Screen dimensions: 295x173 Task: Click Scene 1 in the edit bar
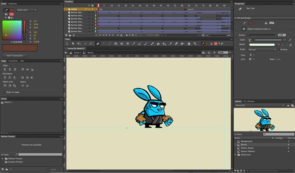pyautogui.click(x=78, y=52)
